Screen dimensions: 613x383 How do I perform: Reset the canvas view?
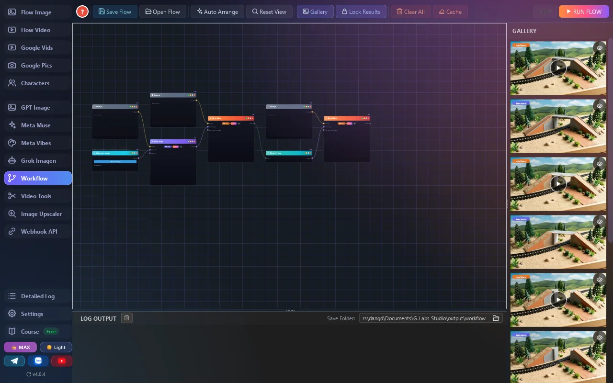(x=269, y=11)
